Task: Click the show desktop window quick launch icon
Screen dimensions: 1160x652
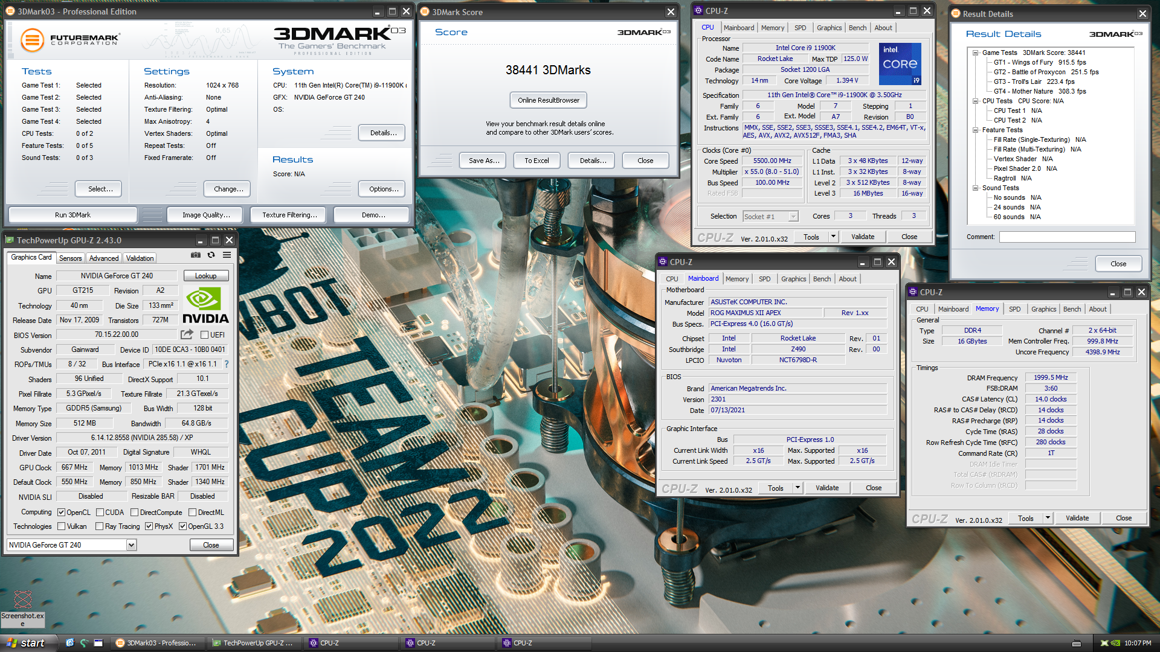Action: (98, 643)
